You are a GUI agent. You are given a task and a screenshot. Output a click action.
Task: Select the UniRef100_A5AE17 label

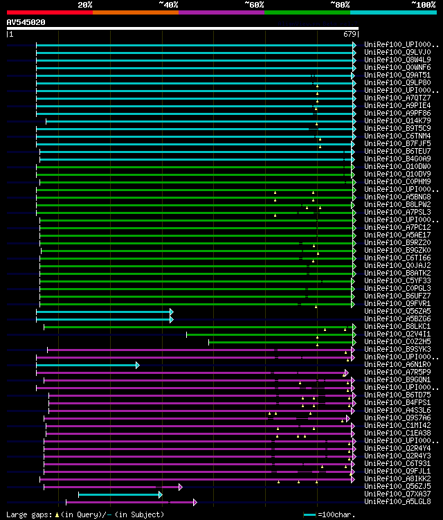(x=397, y=235)
